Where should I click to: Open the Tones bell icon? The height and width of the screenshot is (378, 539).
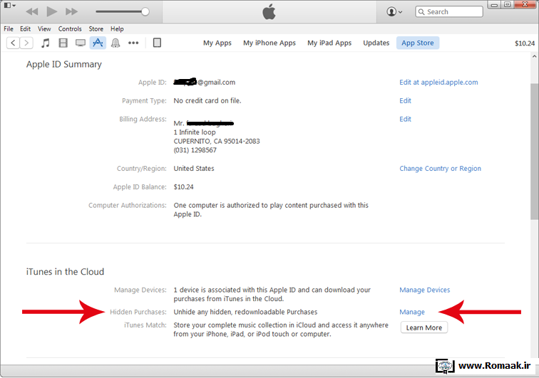pyautogui.click(x=115, y=43)
